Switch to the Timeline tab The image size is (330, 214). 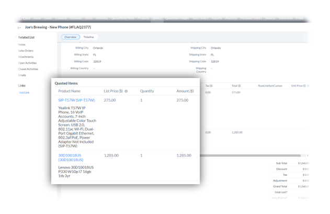coord(89,37)
